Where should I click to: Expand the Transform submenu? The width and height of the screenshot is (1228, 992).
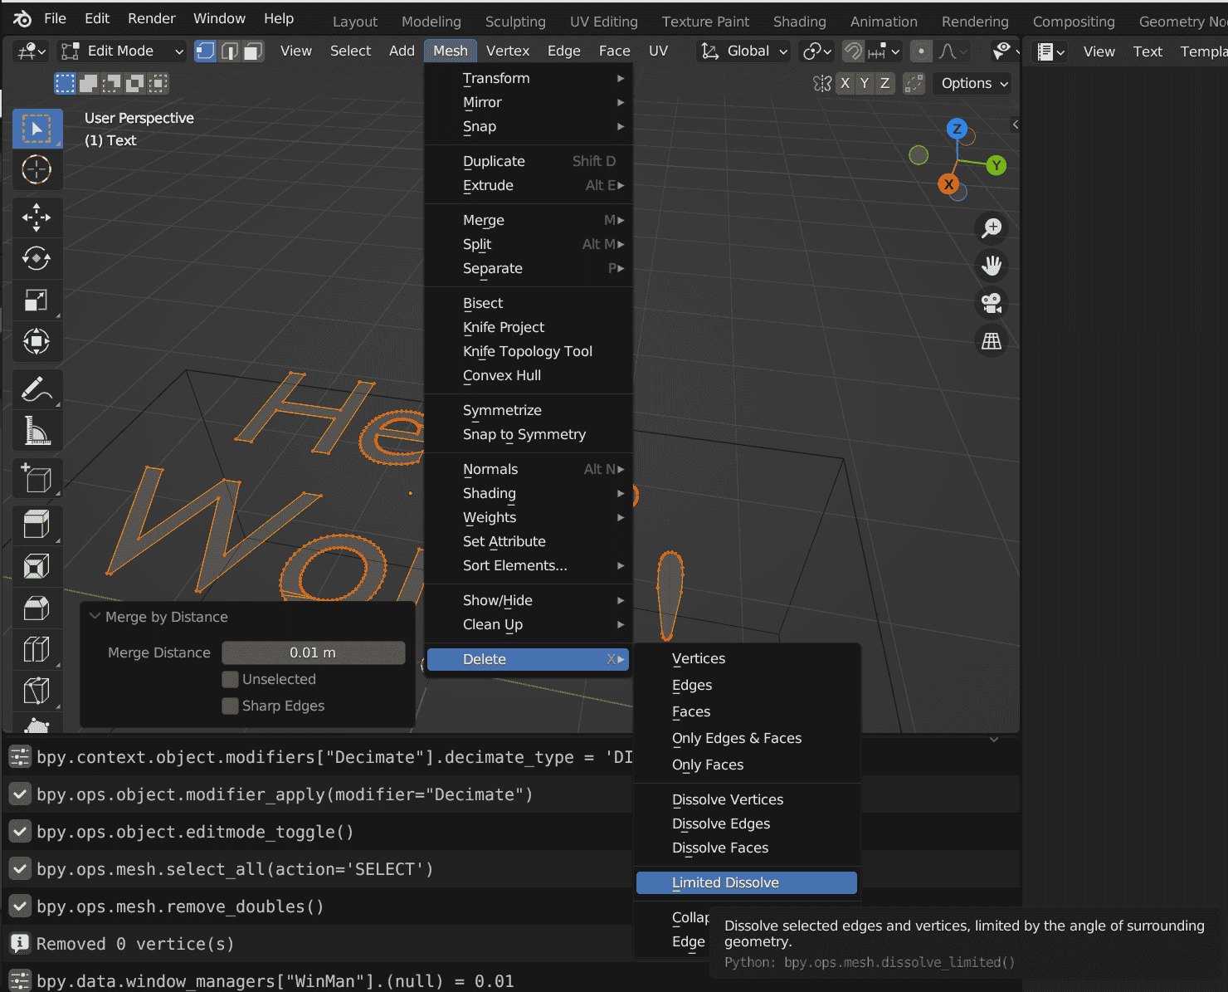[x=528, y=78]
